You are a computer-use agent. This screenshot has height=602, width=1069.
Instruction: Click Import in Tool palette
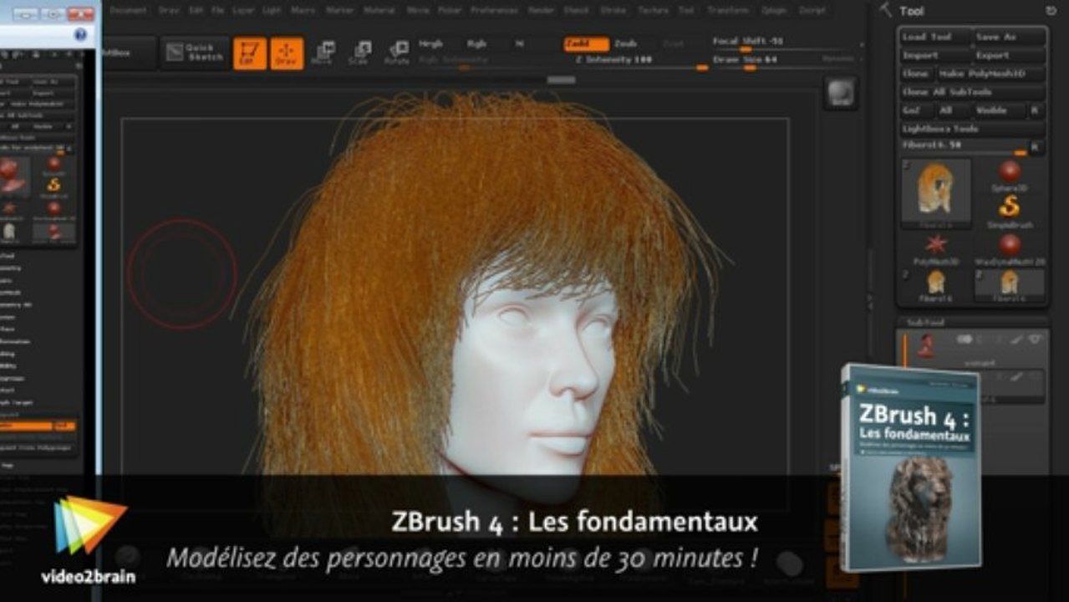click(x=934, y=55)
